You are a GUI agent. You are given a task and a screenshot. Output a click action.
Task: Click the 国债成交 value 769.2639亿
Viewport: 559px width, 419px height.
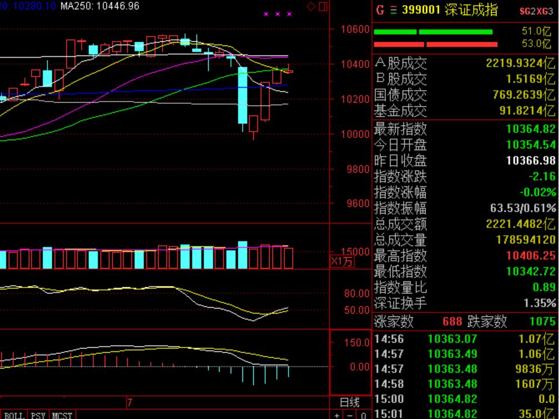(524, 95)
